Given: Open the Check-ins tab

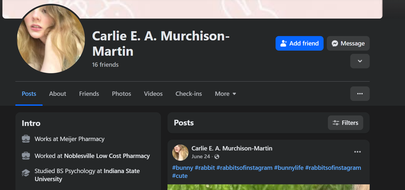Looking at the screenshot, I should [x=188, y=94].
